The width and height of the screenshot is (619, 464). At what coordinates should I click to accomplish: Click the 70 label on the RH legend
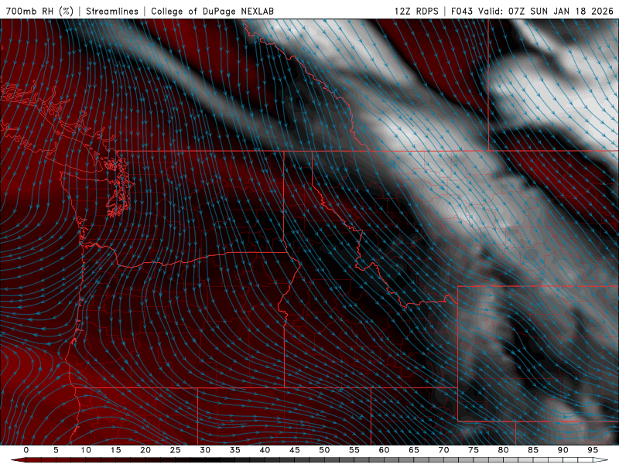coord(443,450)
